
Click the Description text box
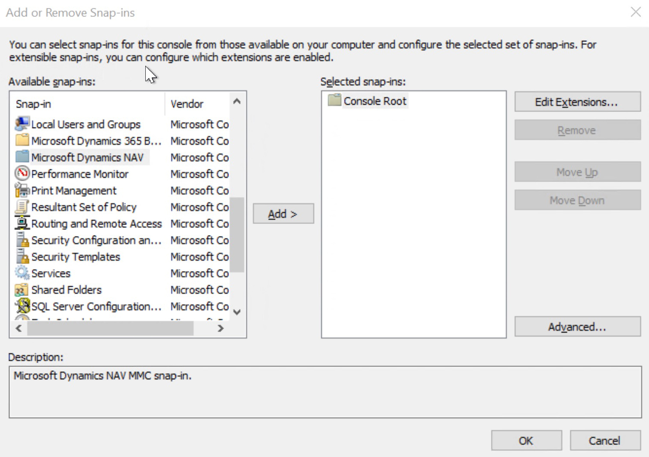[x=325, y=392]
